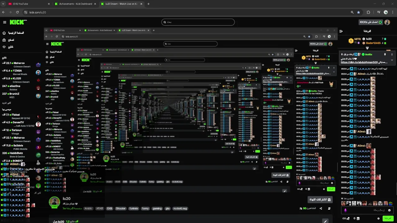397x223 pixels.
Task: Open the emoji picker in chat input
Action: (x=390, y=210)
